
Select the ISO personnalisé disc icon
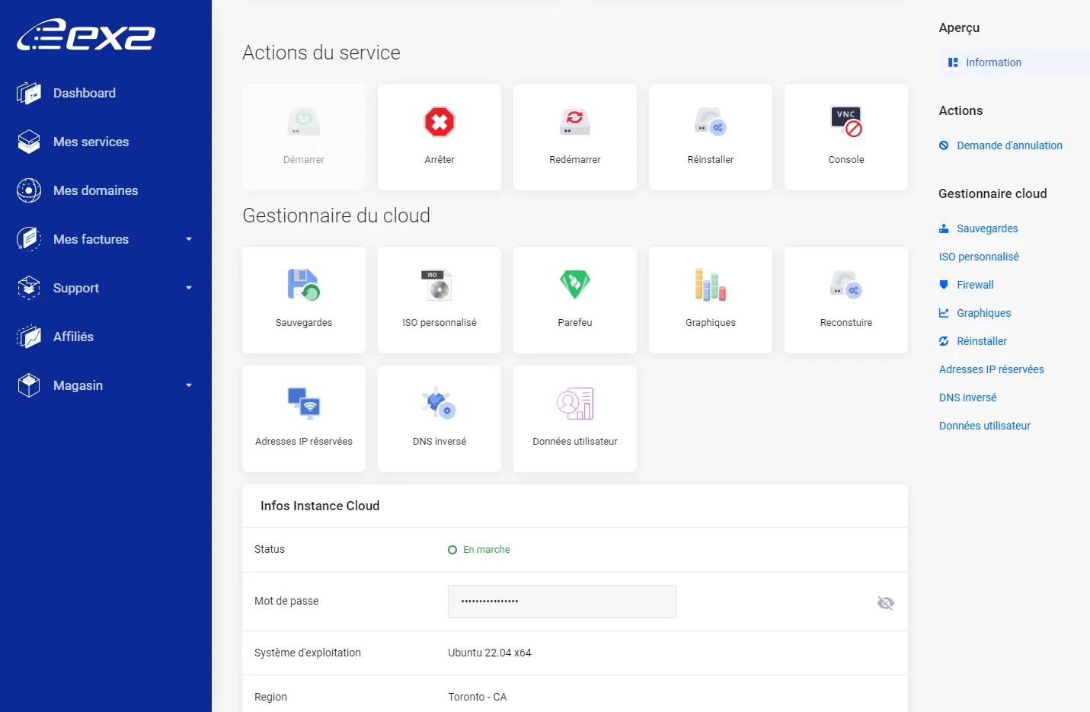pyautogui.click(x=439, y=286)
